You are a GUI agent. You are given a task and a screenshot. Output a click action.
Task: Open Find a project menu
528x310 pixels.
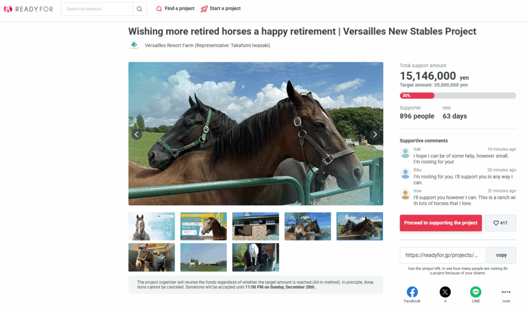[x=175, y=9]
